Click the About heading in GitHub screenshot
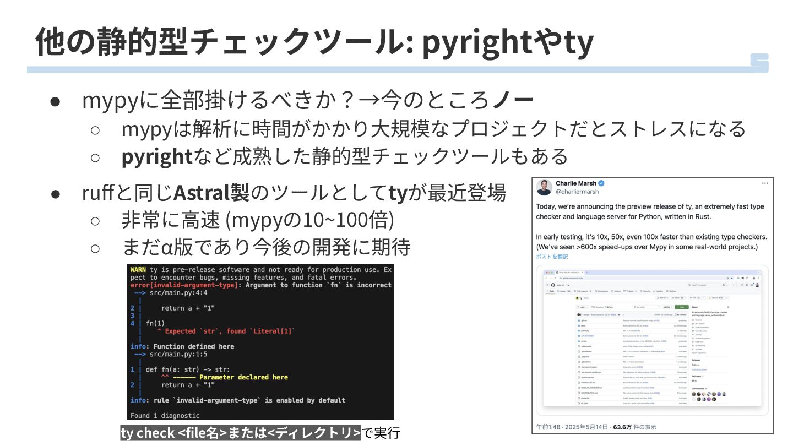Image resolution: width=793 pixels, height=446 pixels. tap(695, 307)
